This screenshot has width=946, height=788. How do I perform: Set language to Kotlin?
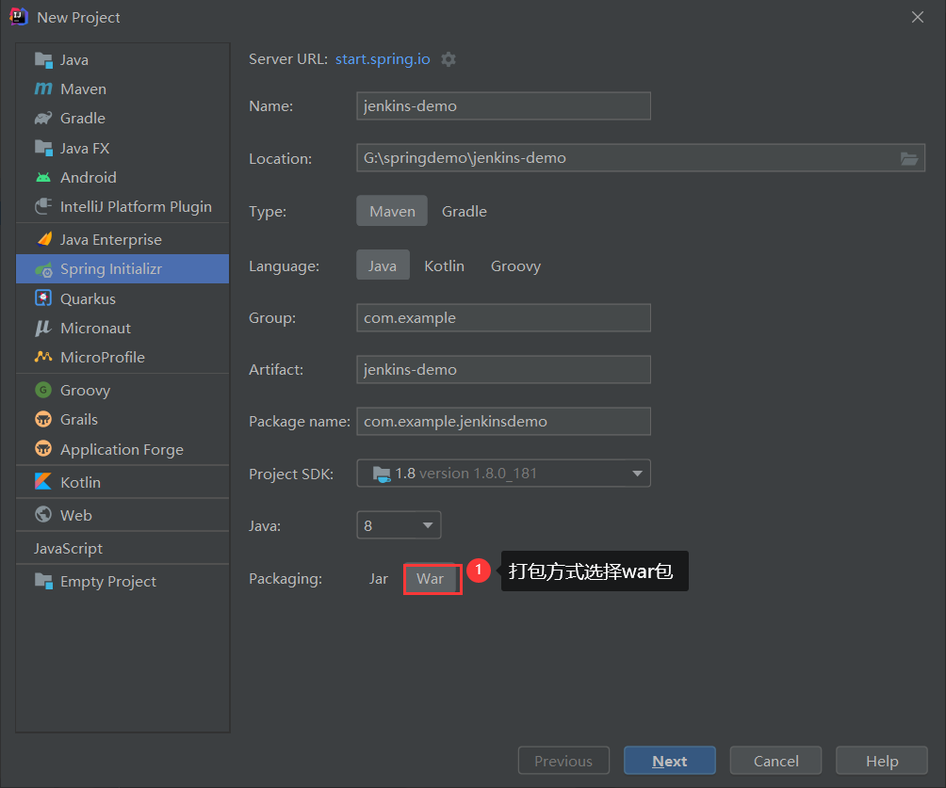coord(444,266)
